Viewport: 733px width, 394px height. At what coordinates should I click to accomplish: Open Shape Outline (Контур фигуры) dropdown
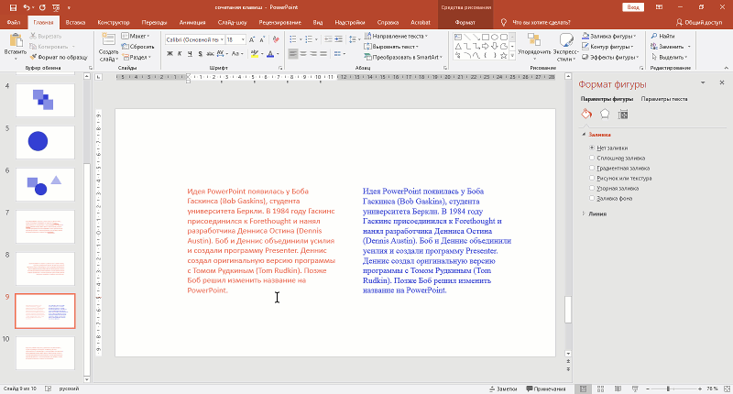pos(607,46)
